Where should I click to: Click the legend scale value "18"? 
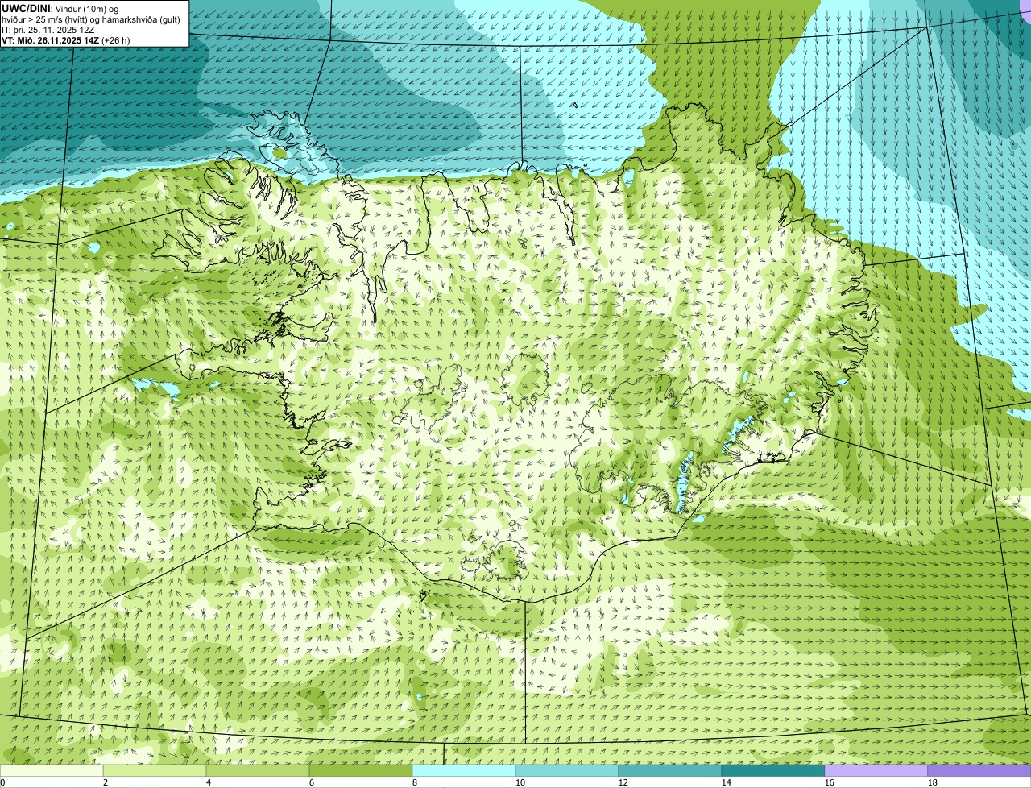tap(933, 782)
